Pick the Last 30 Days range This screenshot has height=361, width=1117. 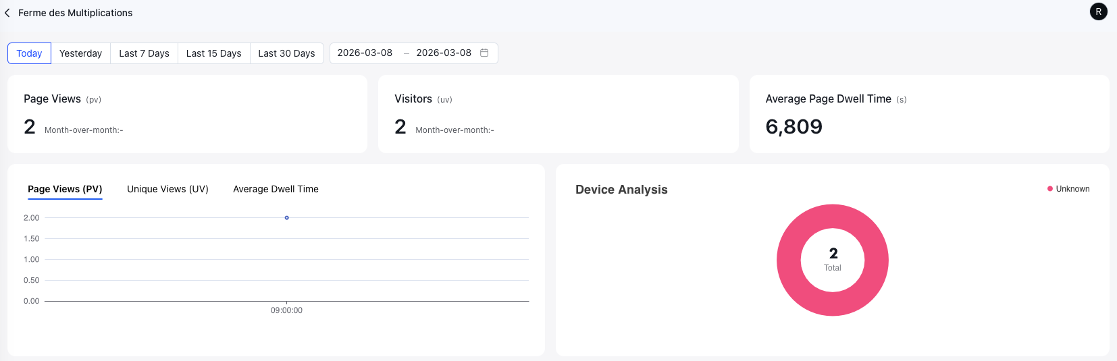286,53
